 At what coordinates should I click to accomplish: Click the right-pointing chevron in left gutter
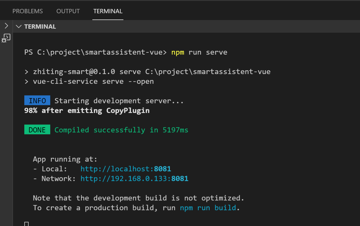coord(6,26)
